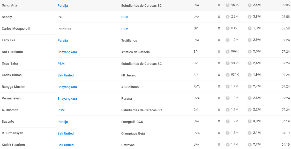This screenshot has width=291, height=149.
Task: Click the coin icon next to 1,9M price
Action: [250, 75]
